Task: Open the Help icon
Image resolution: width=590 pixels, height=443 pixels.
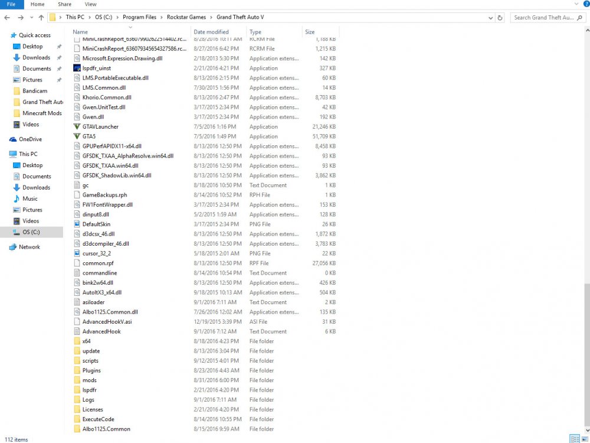Action: [586, 4]
